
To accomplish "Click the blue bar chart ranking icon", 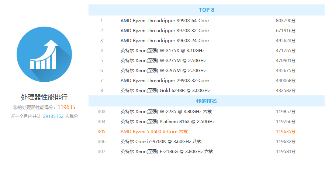I will [x=44, y=54].
